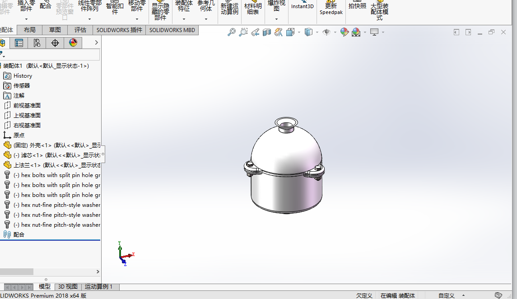
Task: Switch to SOLIDWORKS 插件 tab
Action: (119, 30)
